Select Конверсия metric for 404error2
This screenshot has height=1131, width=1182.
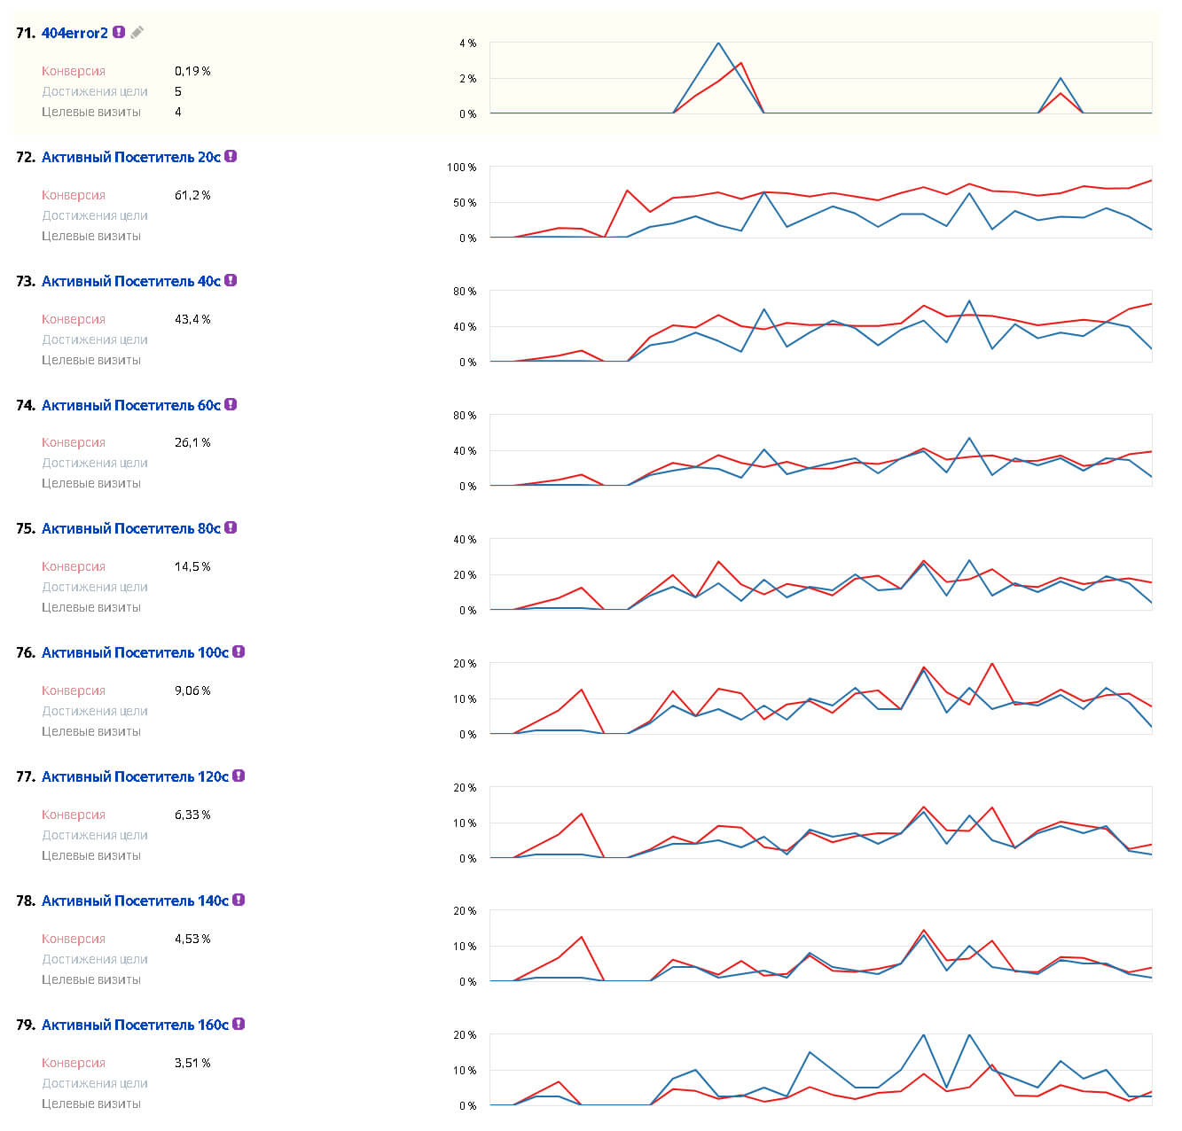click(x=74, y=71)
